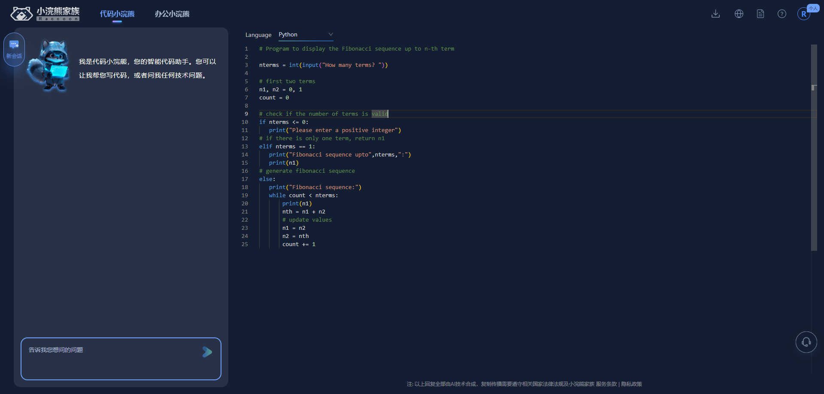Place cursor on the 'count += 1' line
This screenshot has width=824, height=394.
tap(299, 244)
